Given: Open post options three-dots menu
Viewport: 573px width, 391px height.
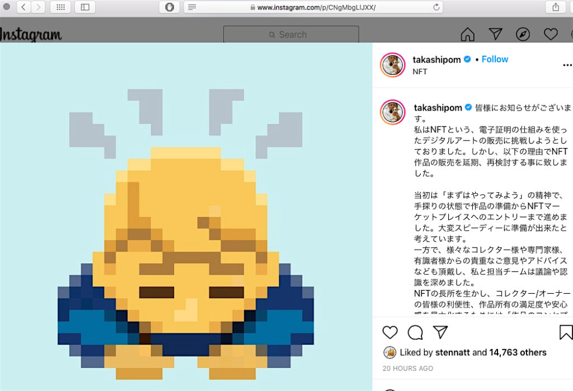Looking at the screenshot, I should [x=567, y=65].
